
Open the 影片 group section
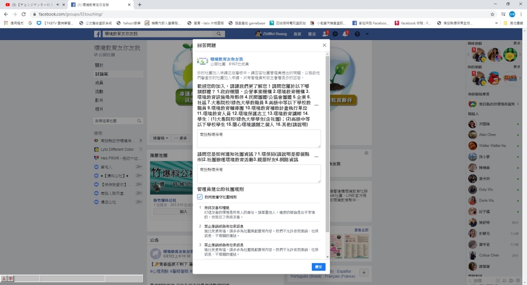[99, 100]
